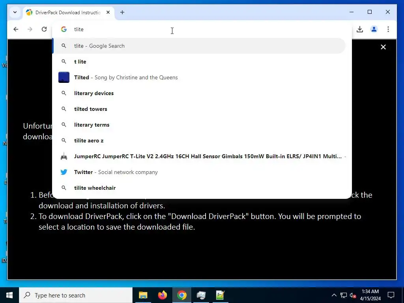Reload the current page

(44, 29)
